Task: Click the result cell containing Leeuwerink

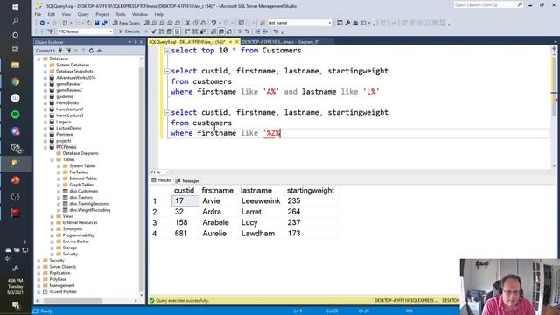Action: 261,201
